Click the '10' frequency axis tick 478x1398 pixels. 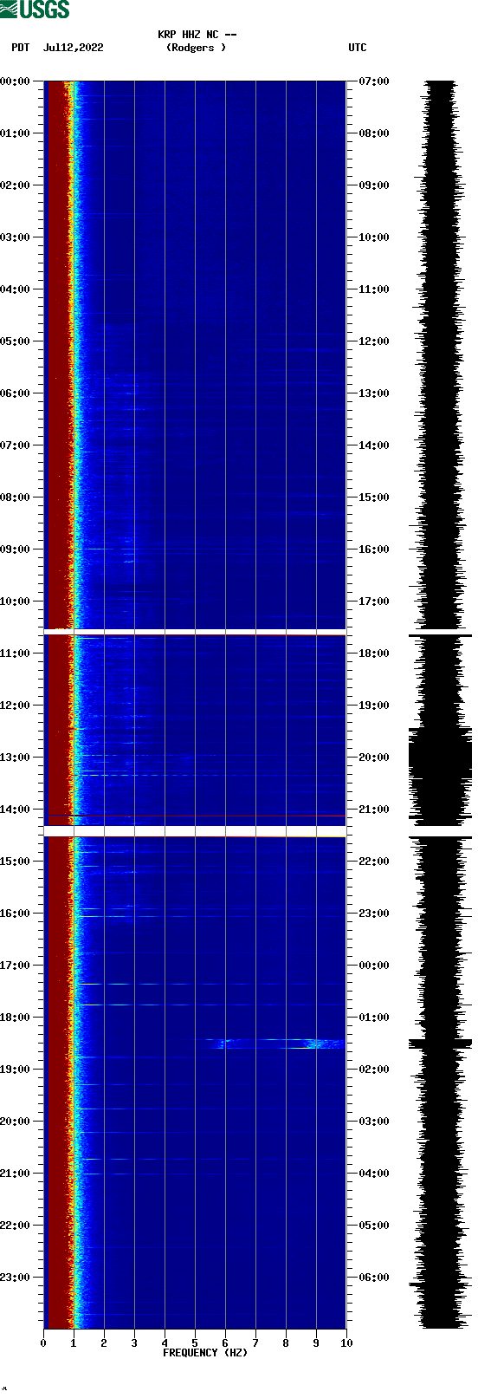346,1343
